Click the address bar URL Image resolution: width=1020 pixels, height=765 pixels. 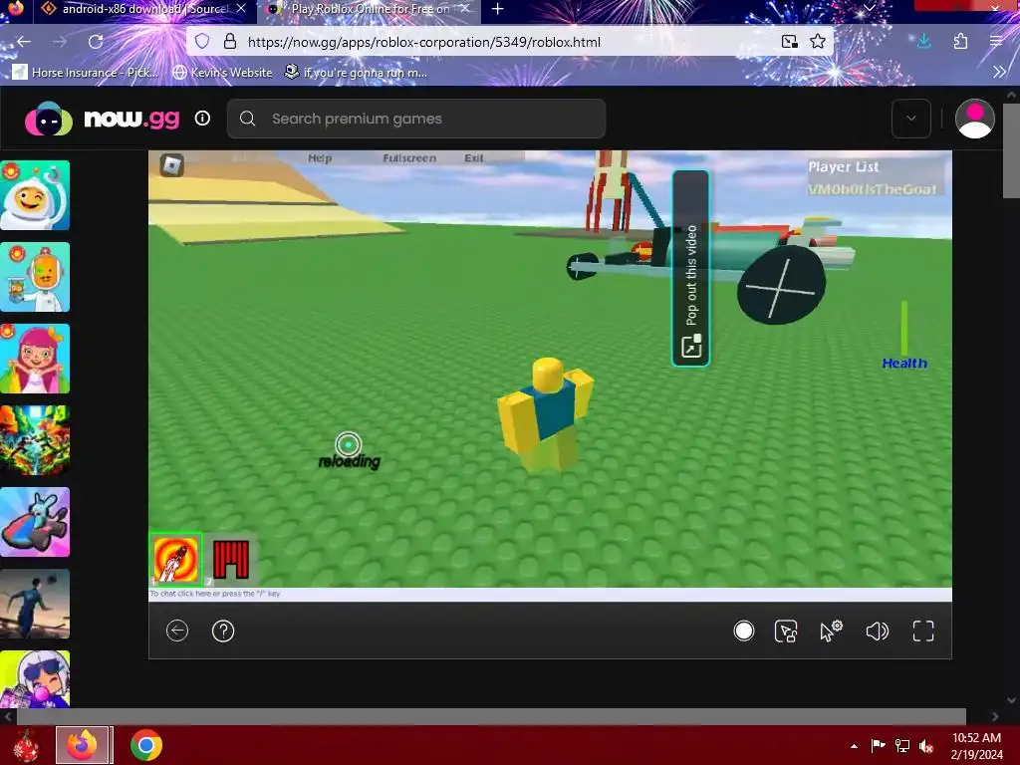[x=423, y=42]
